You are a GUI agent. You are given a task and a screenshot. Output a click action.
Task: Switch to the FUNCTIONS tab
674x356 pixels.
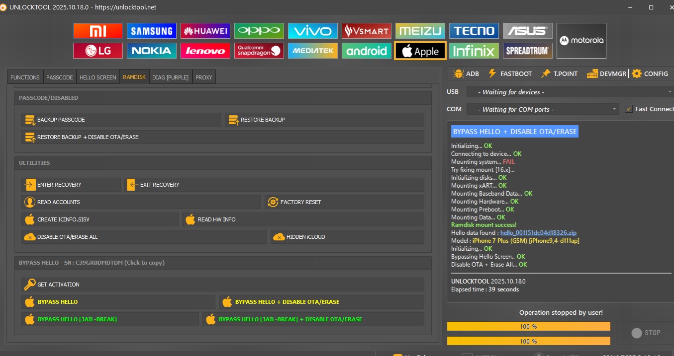tap(25, 77)
